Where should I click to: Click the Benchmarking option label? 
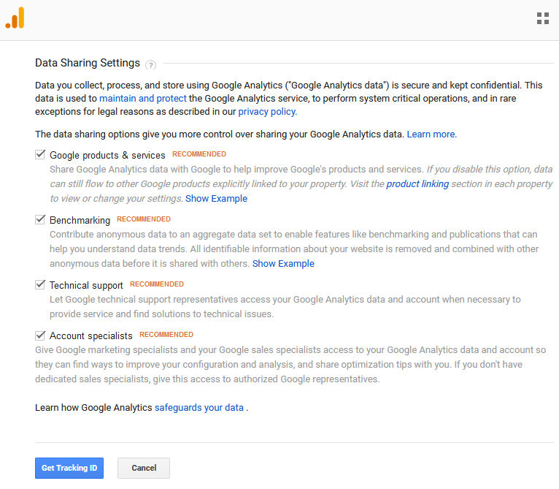tap(80, 220)
